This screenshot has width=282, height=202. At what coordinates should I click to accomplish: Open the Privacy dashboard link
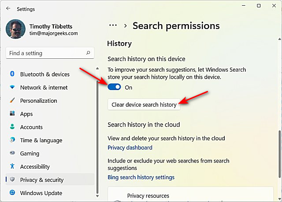(x=130, y=148)
